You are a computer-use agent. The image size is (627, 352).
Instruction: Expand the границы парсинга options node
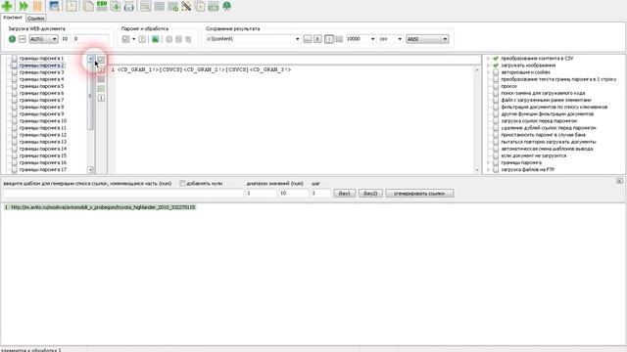point(488,163)
